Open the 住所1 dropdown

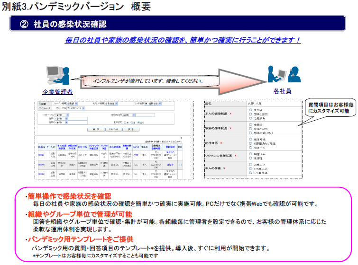coord(61,119)
